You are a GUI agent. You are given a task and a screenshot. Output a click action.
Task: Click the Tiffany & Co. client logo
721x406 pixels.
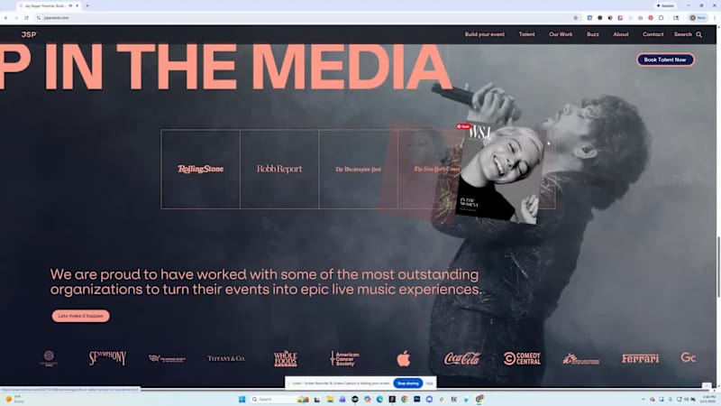click(226, 358)
